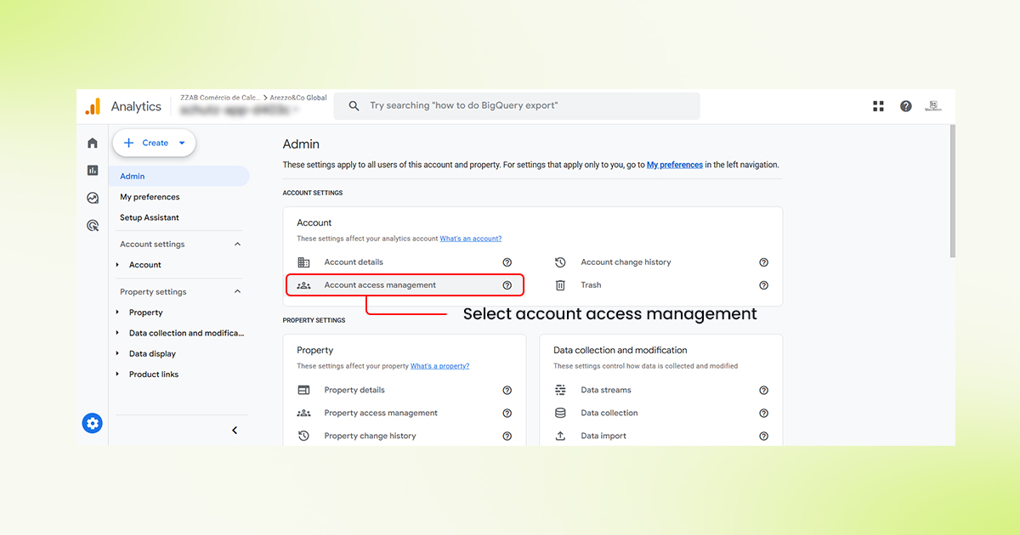Open Setup Assistant from the sidebar
Viewport: 1020px width, 535px height.
click(149, 217)
